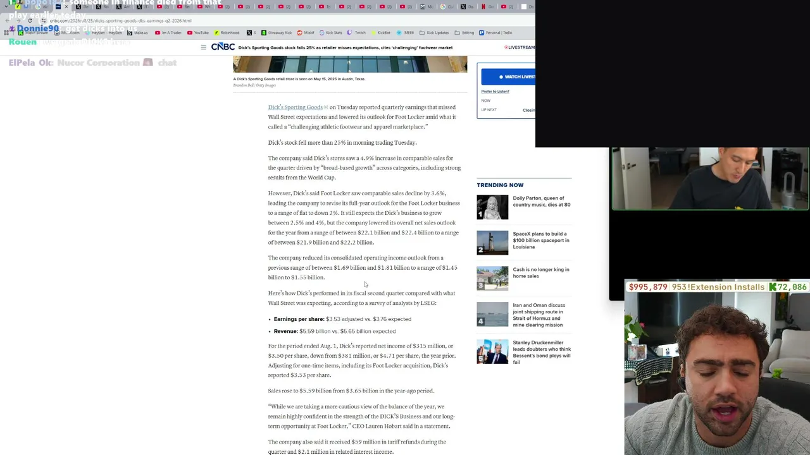Click the 'Prefer to Listen?' link
The height and width of the screenshot is (455, 810).
pos(495,92)
